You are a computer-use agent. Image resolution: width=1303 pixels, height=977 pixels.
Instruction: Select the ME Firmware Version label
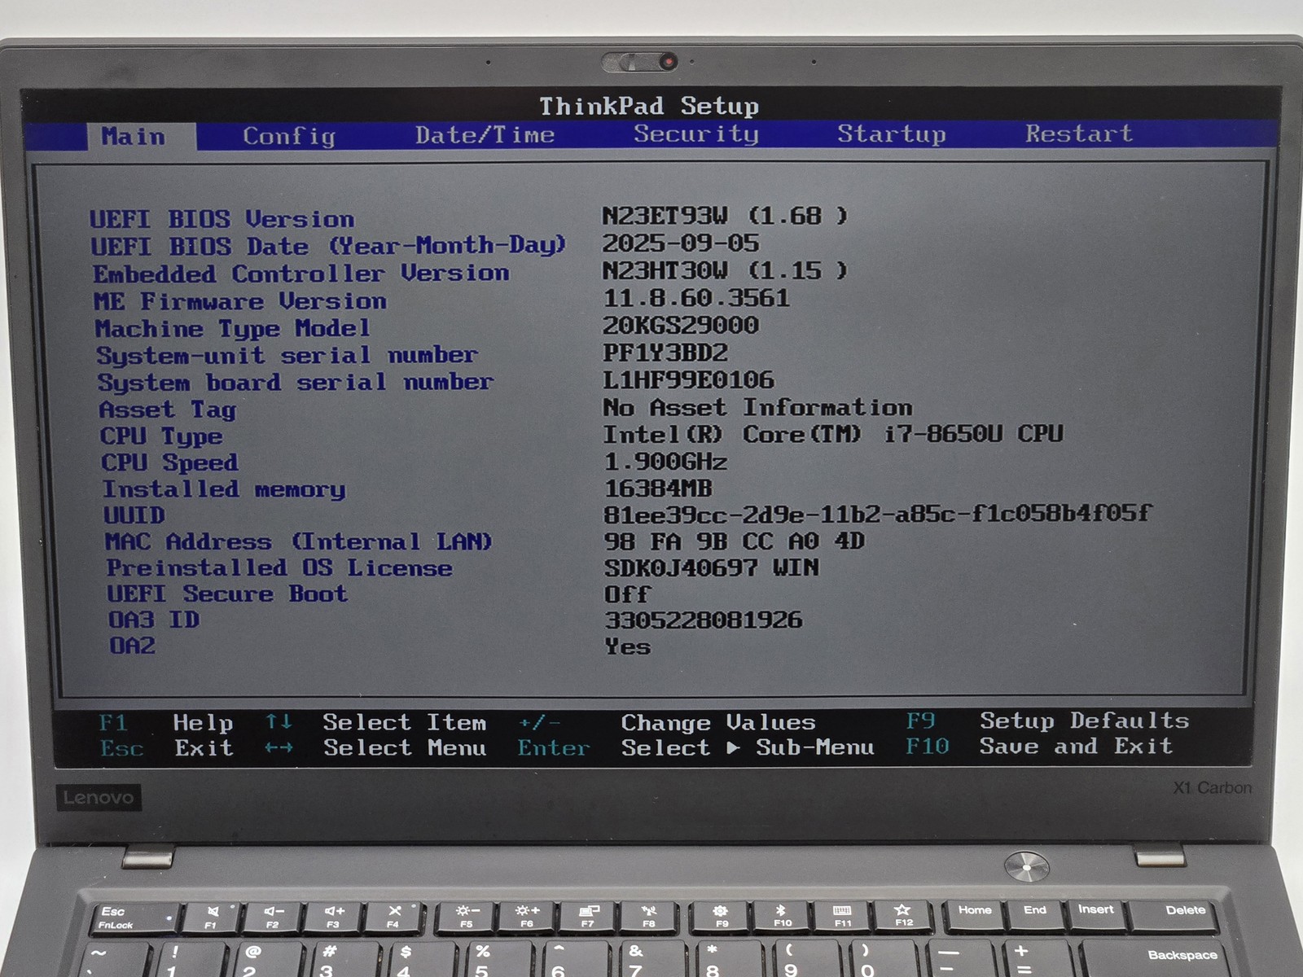[240, 301]
